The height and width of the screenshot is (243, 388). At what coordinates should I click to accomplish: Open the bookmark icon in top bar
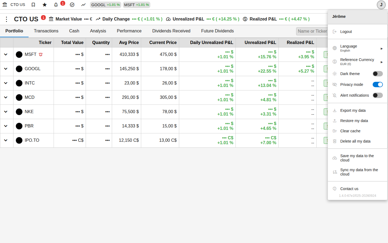(x=33, y=5)
